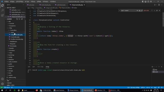Screen dimensions: 164x92
Task: Click the New File icon in CHIRPER header
Action: [17, 19]
